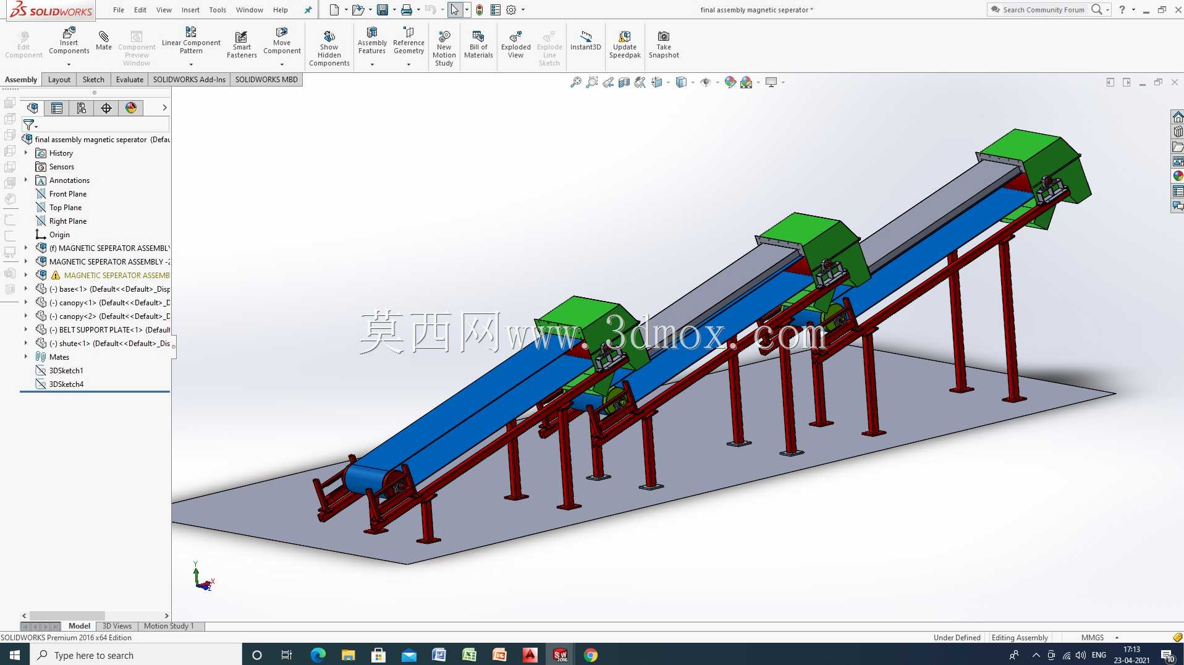Open the 3D Views bottom tab

pos(117,626)
